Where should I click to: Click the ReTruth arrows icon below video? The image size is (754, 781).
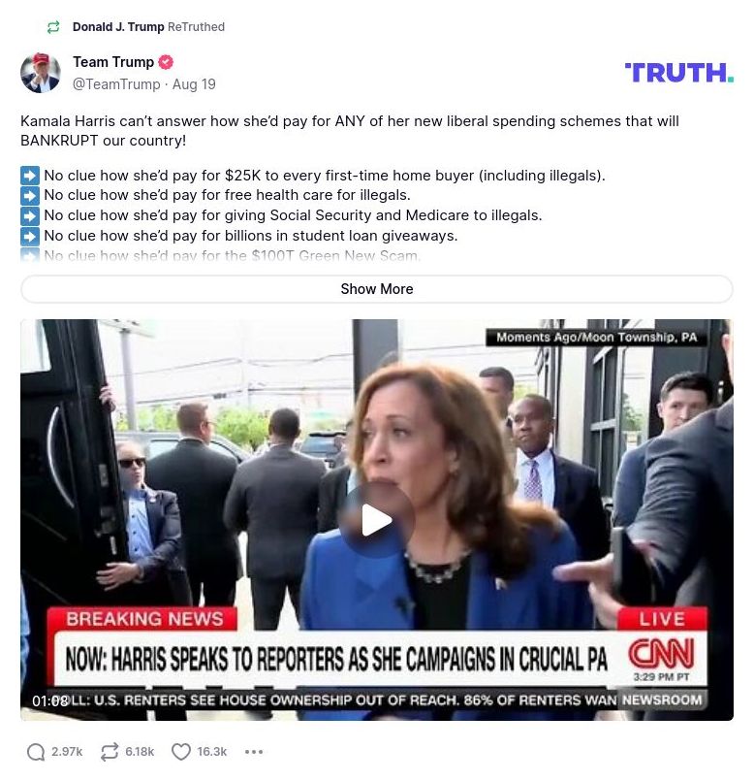pyautogui.click(x=110, y=752)
